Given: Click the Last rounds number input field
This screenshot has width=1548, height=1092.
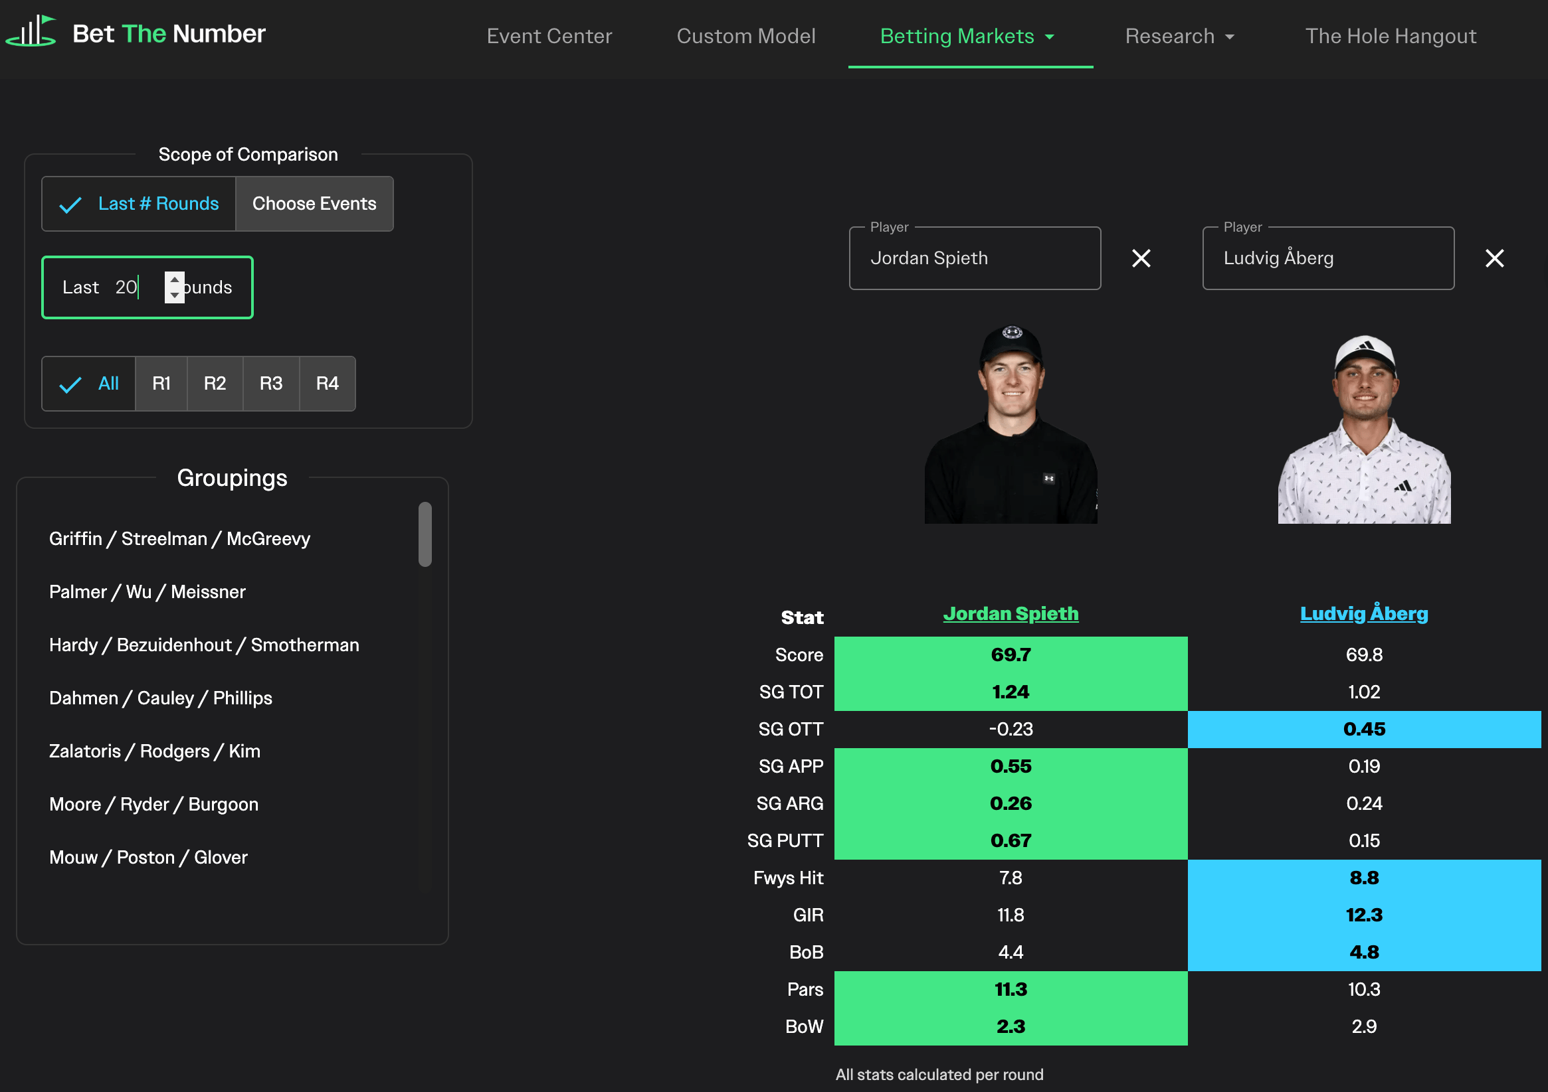Looking at the screenshot, I should point(128,287).
